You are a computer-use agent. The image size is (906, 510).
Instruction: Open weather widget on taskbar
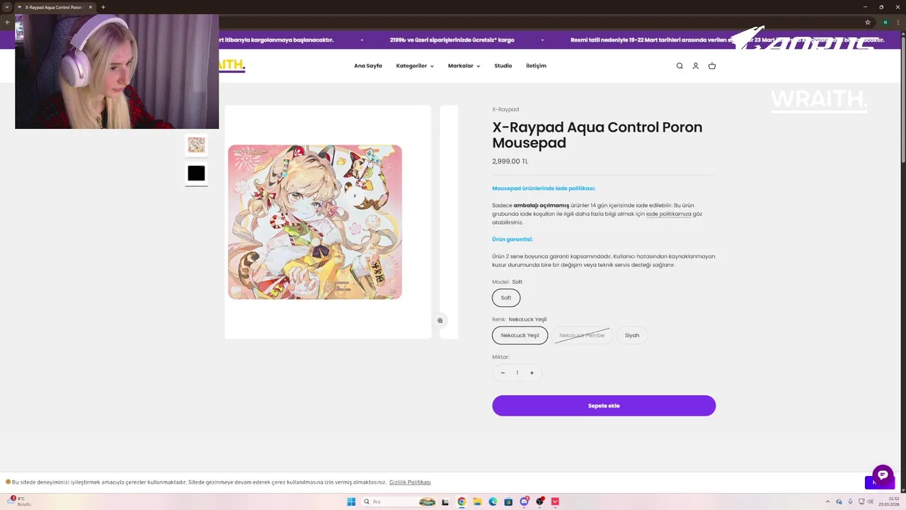click(x=20, y=501)
